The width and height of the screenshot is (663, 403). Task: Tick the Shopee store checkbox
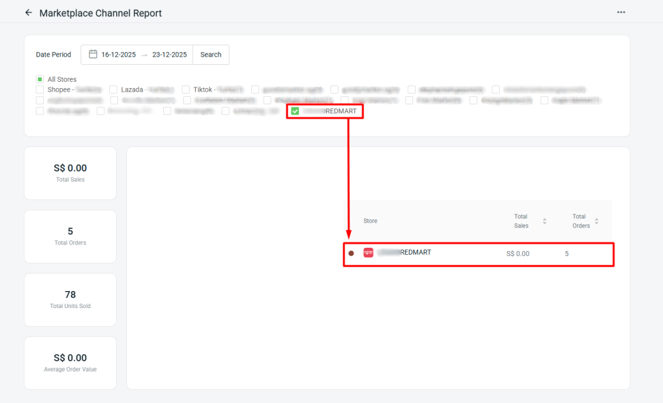click(40, 90)
